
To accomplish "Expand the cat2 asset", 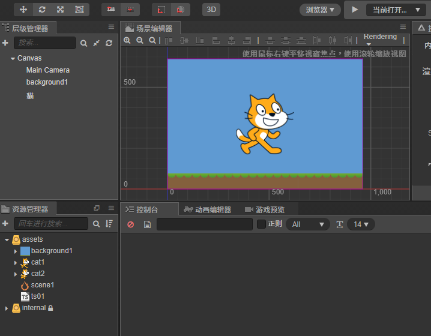I will (x=16, y=274).
